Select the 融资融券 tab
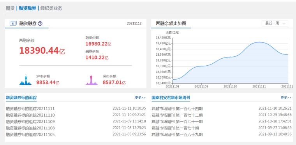The height and width of the screenshot is (145, 296). click(x=27, y=8)
